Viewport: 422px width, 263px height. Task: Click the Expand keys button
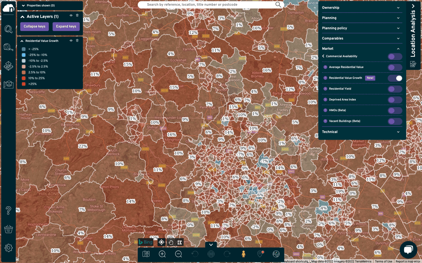click(x=66, y=27)
